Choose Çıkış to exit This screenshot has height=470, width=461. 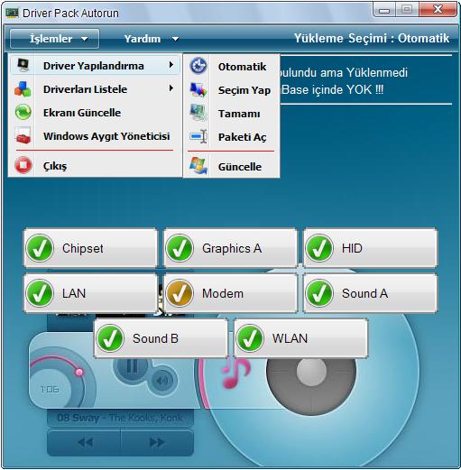[x=96, y=166]
